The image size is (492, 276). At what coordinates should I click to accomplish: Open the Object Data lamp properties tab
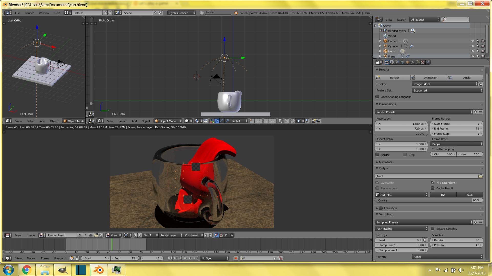418,62
